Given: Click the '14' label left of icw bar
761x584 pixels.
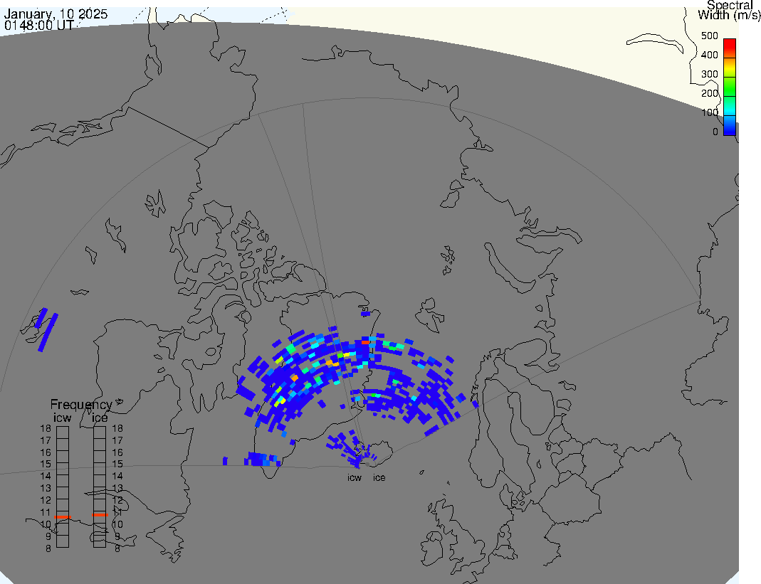Looking at the screenshot, I should [46, 476].
